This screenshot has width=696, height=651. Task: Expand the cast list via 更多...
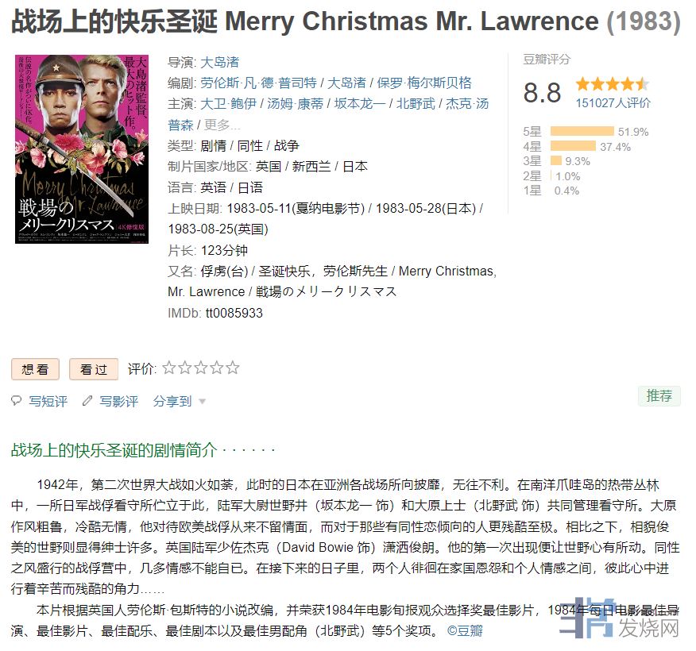[222, 125]
